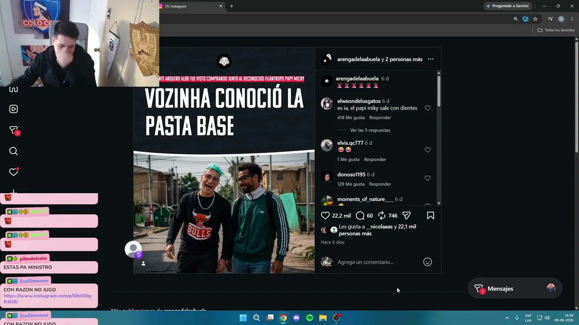Open Windows taskbar search
The image size is (579, 325).
pos(256,318)
